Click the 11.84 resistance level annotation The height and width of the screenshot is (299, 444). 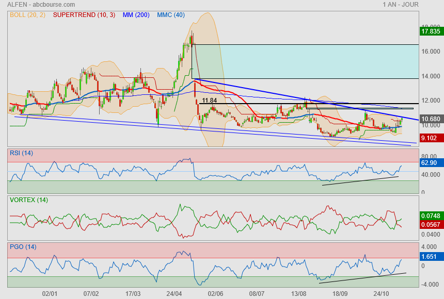point(209,101)
